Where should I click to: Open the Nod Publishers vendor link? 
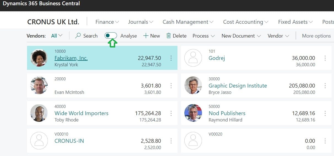tap(227, 113)
